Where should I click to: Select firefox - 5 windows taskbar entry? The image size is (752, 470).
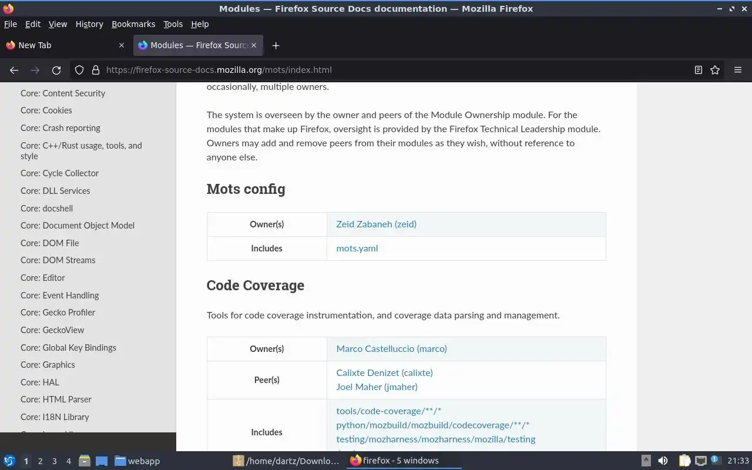tap(403, 461)
